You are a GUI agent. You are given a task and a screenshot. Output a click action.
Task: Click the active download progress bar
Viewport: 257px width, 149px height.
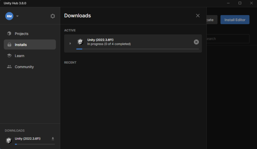[x=137, y=49]
